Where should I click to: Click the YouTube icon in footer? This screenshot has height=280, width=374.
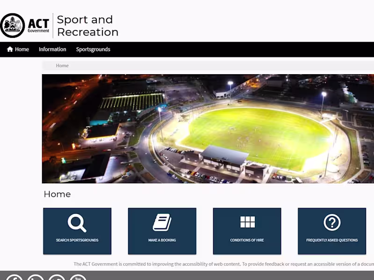[78, 278]
